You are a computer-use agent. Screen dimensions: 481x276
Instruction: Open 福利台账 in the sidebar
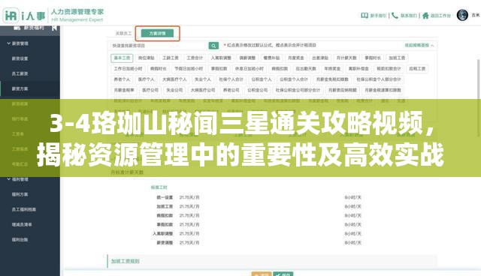point(20,239)
